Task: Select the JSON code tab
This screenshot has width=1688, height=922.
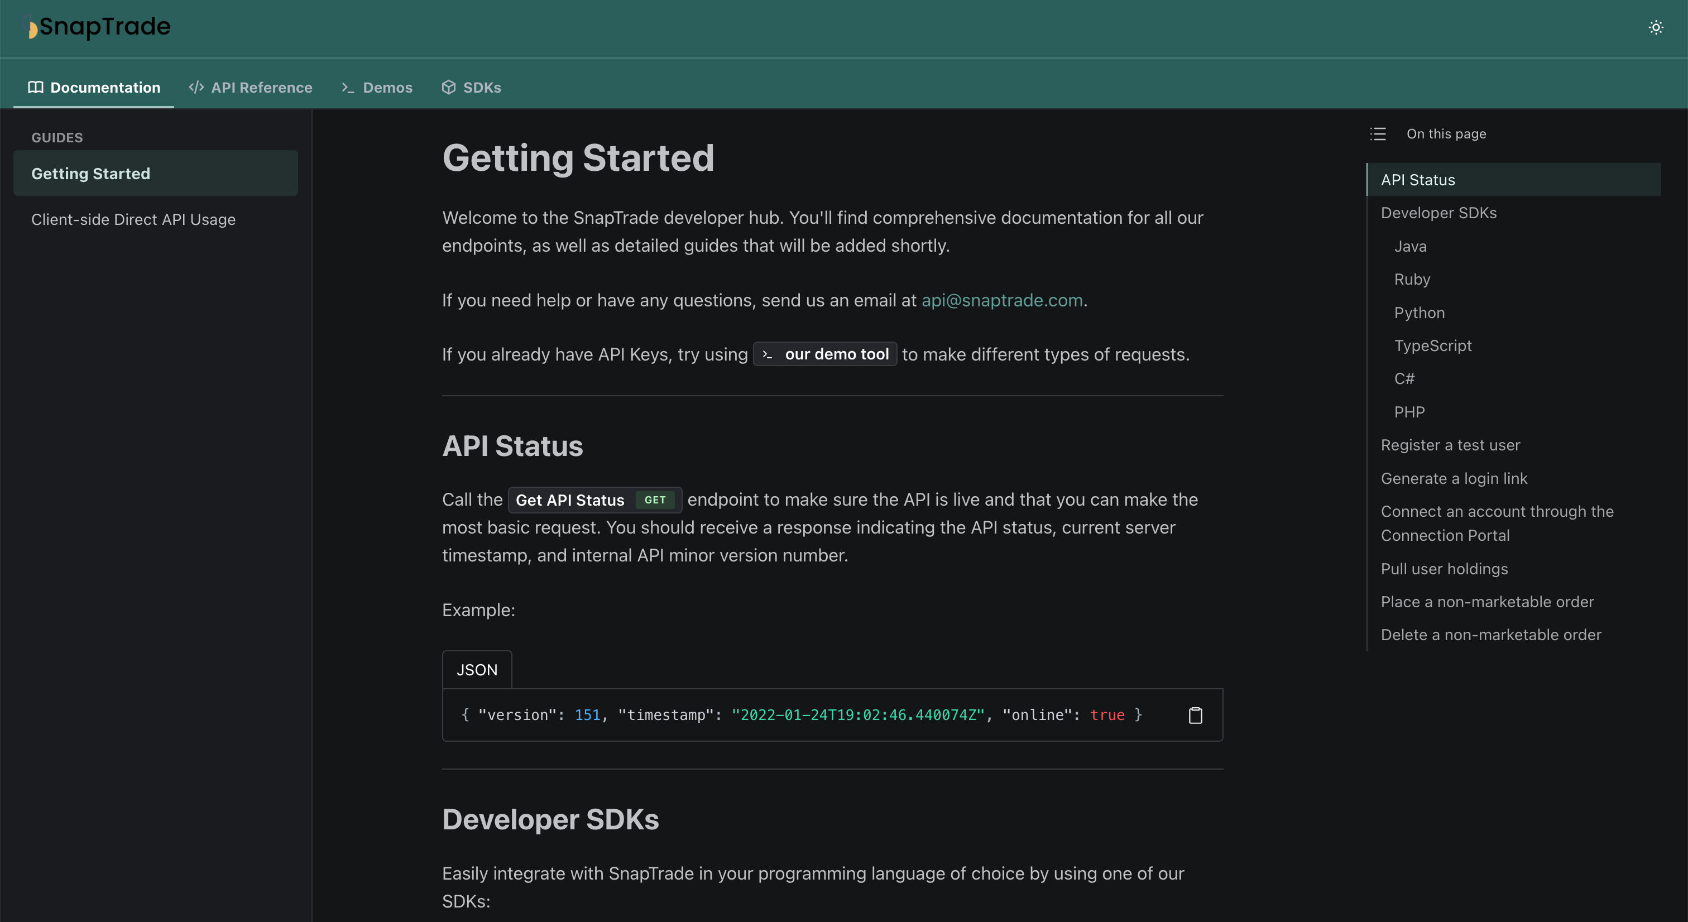Action: pos(476,670)
